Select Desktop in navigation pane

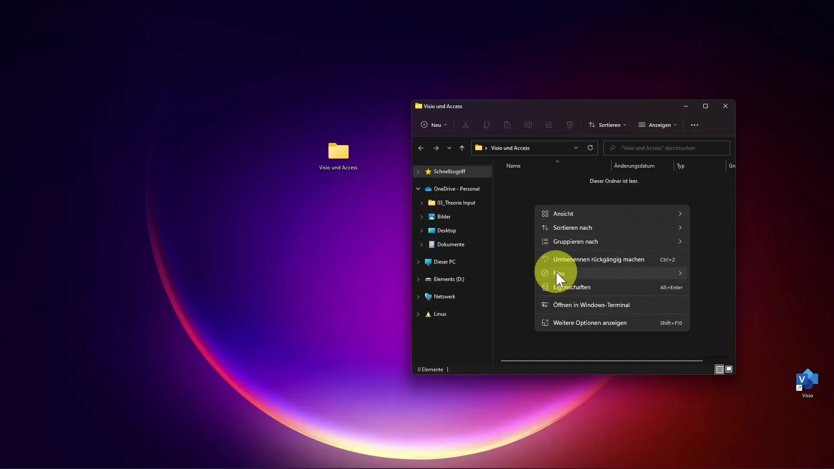pos(447,231)
